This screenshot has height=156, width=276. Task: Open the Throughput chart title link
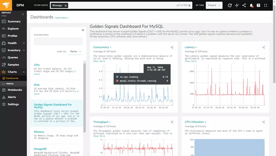click(102, 122)
